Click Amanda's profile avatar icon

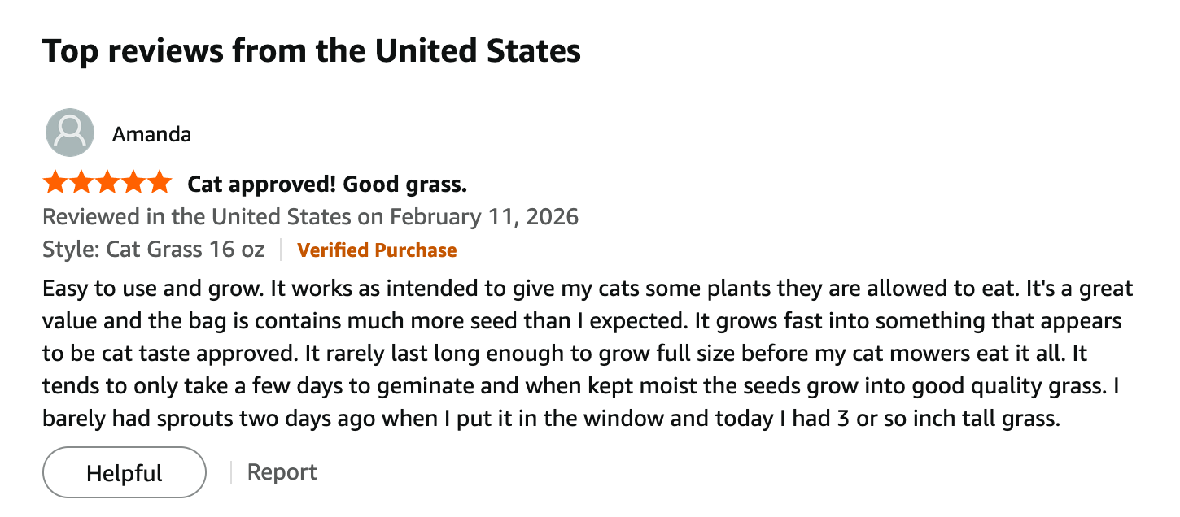pos(69,133)
